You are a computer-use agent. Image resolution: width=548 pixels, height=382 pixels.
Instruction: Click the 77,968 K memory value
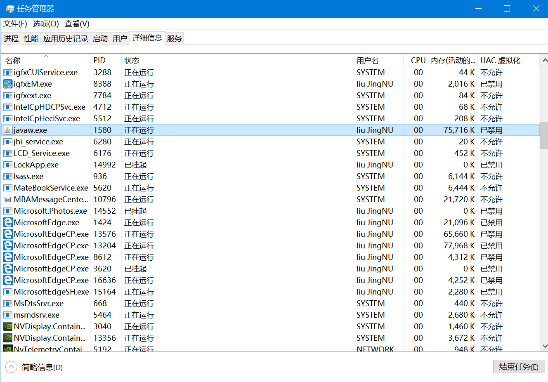pos(459,246)
